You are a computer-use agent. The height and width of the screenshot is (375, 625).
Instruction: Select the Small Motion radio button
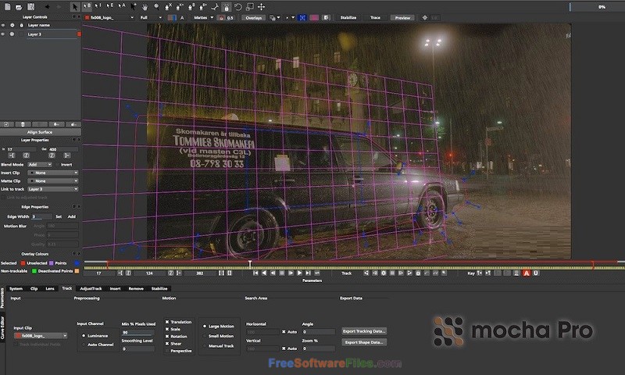(205, 336)
